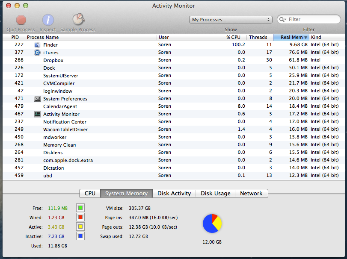
Task: Click the Page outs 12.38 GB value
Action: (x=153, y=227)
